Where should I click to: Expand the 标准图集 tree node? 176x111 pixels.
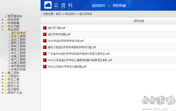tap(2, 23)
